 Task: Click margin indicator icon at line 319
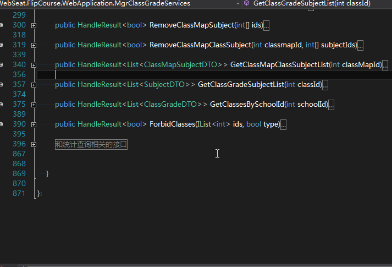point(1,45)
